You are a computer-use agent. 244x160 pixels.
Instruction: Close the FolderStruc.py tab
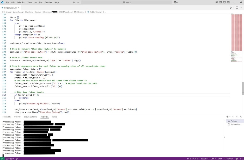19,8
